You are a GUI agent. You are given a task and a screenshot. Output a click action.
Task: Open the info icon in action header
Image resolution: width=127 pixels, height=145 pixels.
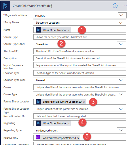click(115, 6)
